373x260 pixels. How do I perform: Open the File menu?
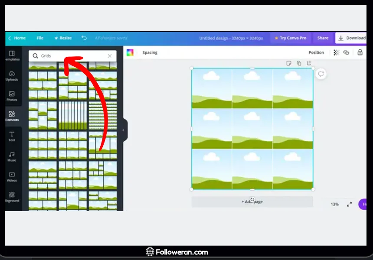pyautogui.click(x=40, y=38)
